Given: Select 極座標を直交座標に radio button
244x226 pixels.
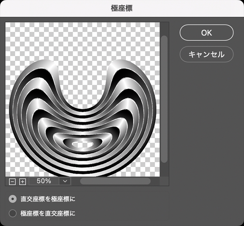Looking at the screenshot, I should tap(13, 213).
